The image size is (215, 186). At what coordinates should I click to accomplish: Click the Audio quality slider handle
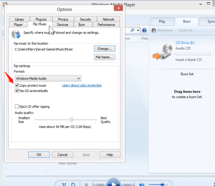click(72, 120)
